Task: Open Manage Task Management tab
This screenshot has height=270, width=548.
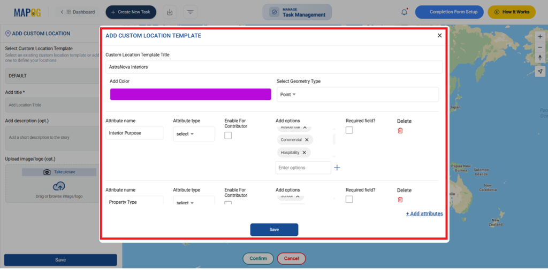Action: [298, 12]
